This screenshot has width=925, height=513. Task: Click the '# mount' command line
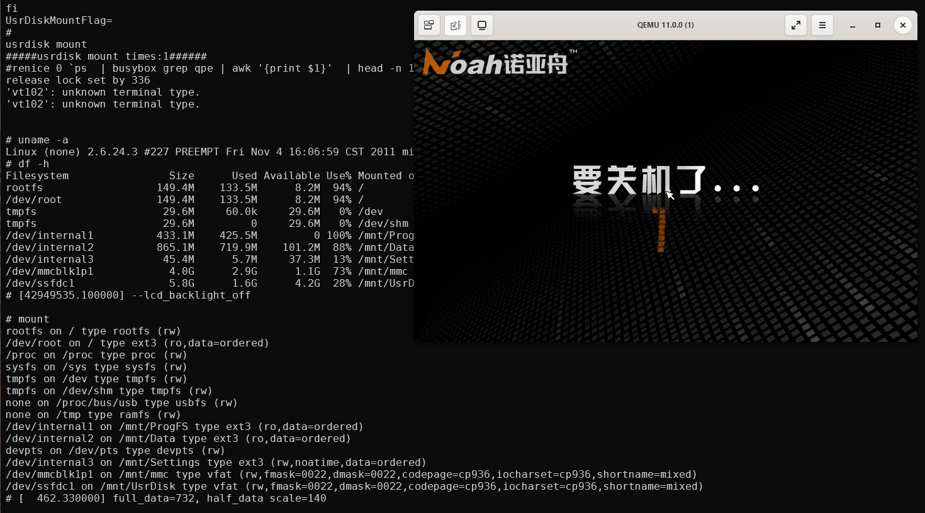[28, 319]
